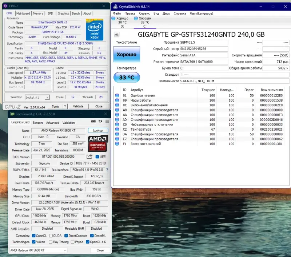Enable the CUDA checkbox

coord(50,236)
